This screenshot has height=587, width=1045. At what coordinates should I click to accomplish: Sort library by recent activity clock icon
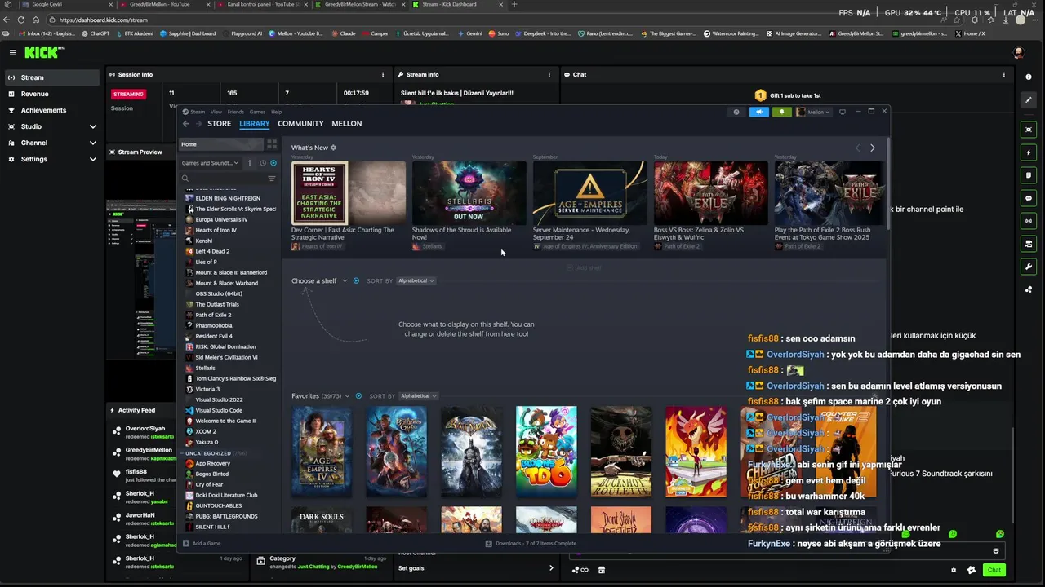click(262, 163)
